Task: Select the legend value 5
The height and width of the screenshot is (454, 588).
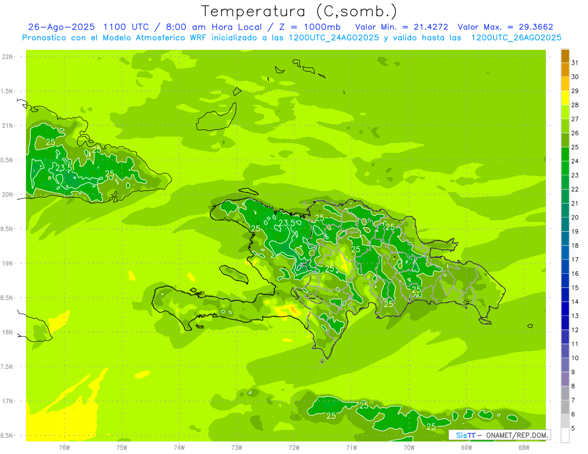Action: point(573,428)
